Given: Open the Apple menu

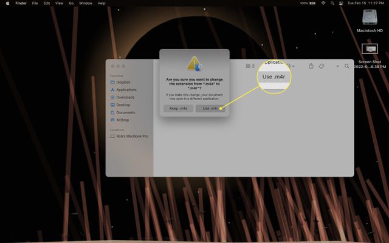Looking at the screenshot, I should [x=6, y=3].
